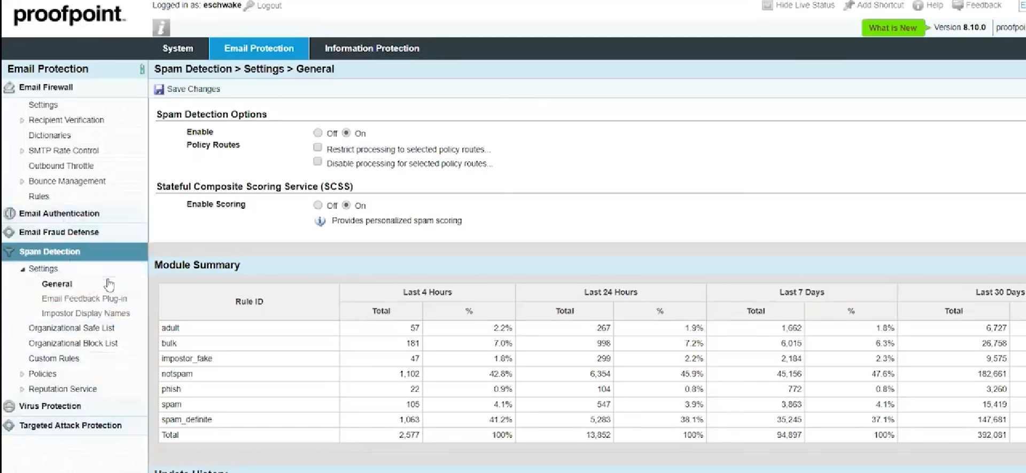Click the Help question icon
This screenshot has height=473, width=1026.
point(918,5)
